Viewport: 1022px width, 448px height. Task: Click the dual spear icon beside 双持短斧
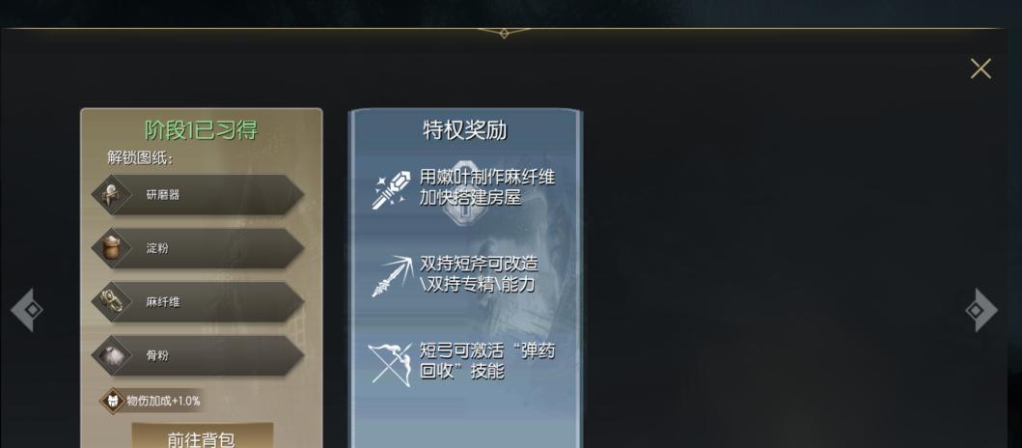coord(391,276)
